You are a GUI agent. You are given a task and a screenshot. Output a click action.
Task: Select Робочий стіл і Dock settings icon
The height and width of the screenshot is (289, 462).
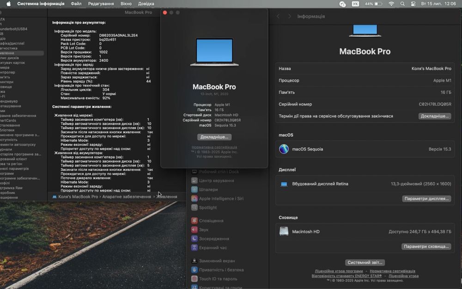pyautogui.click(x=194, y=172)
